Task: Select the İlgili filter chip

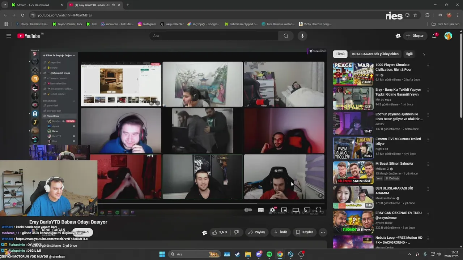Action: 409,54
